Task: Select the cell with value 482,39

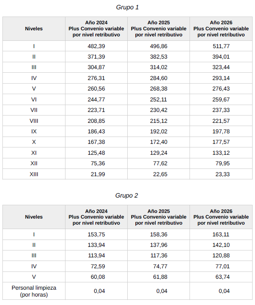Action: click(x=96, y=46)
